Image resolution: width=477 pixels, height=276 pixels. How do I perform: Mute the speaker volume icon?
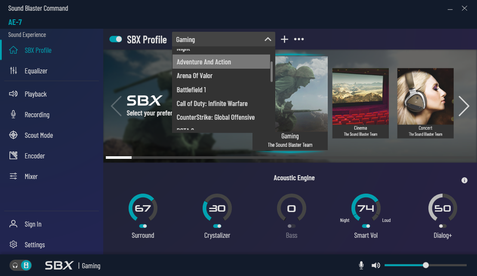[375, 265]
